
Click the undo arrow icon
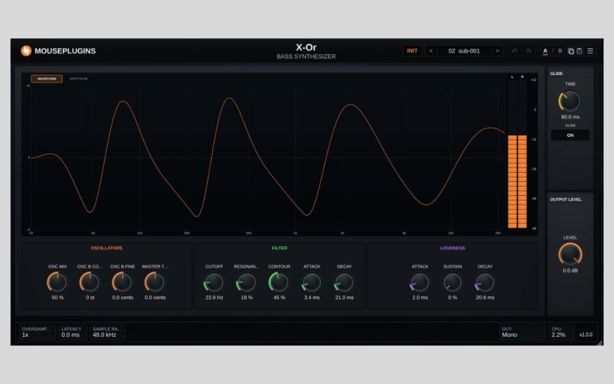(x=515, y=51)
